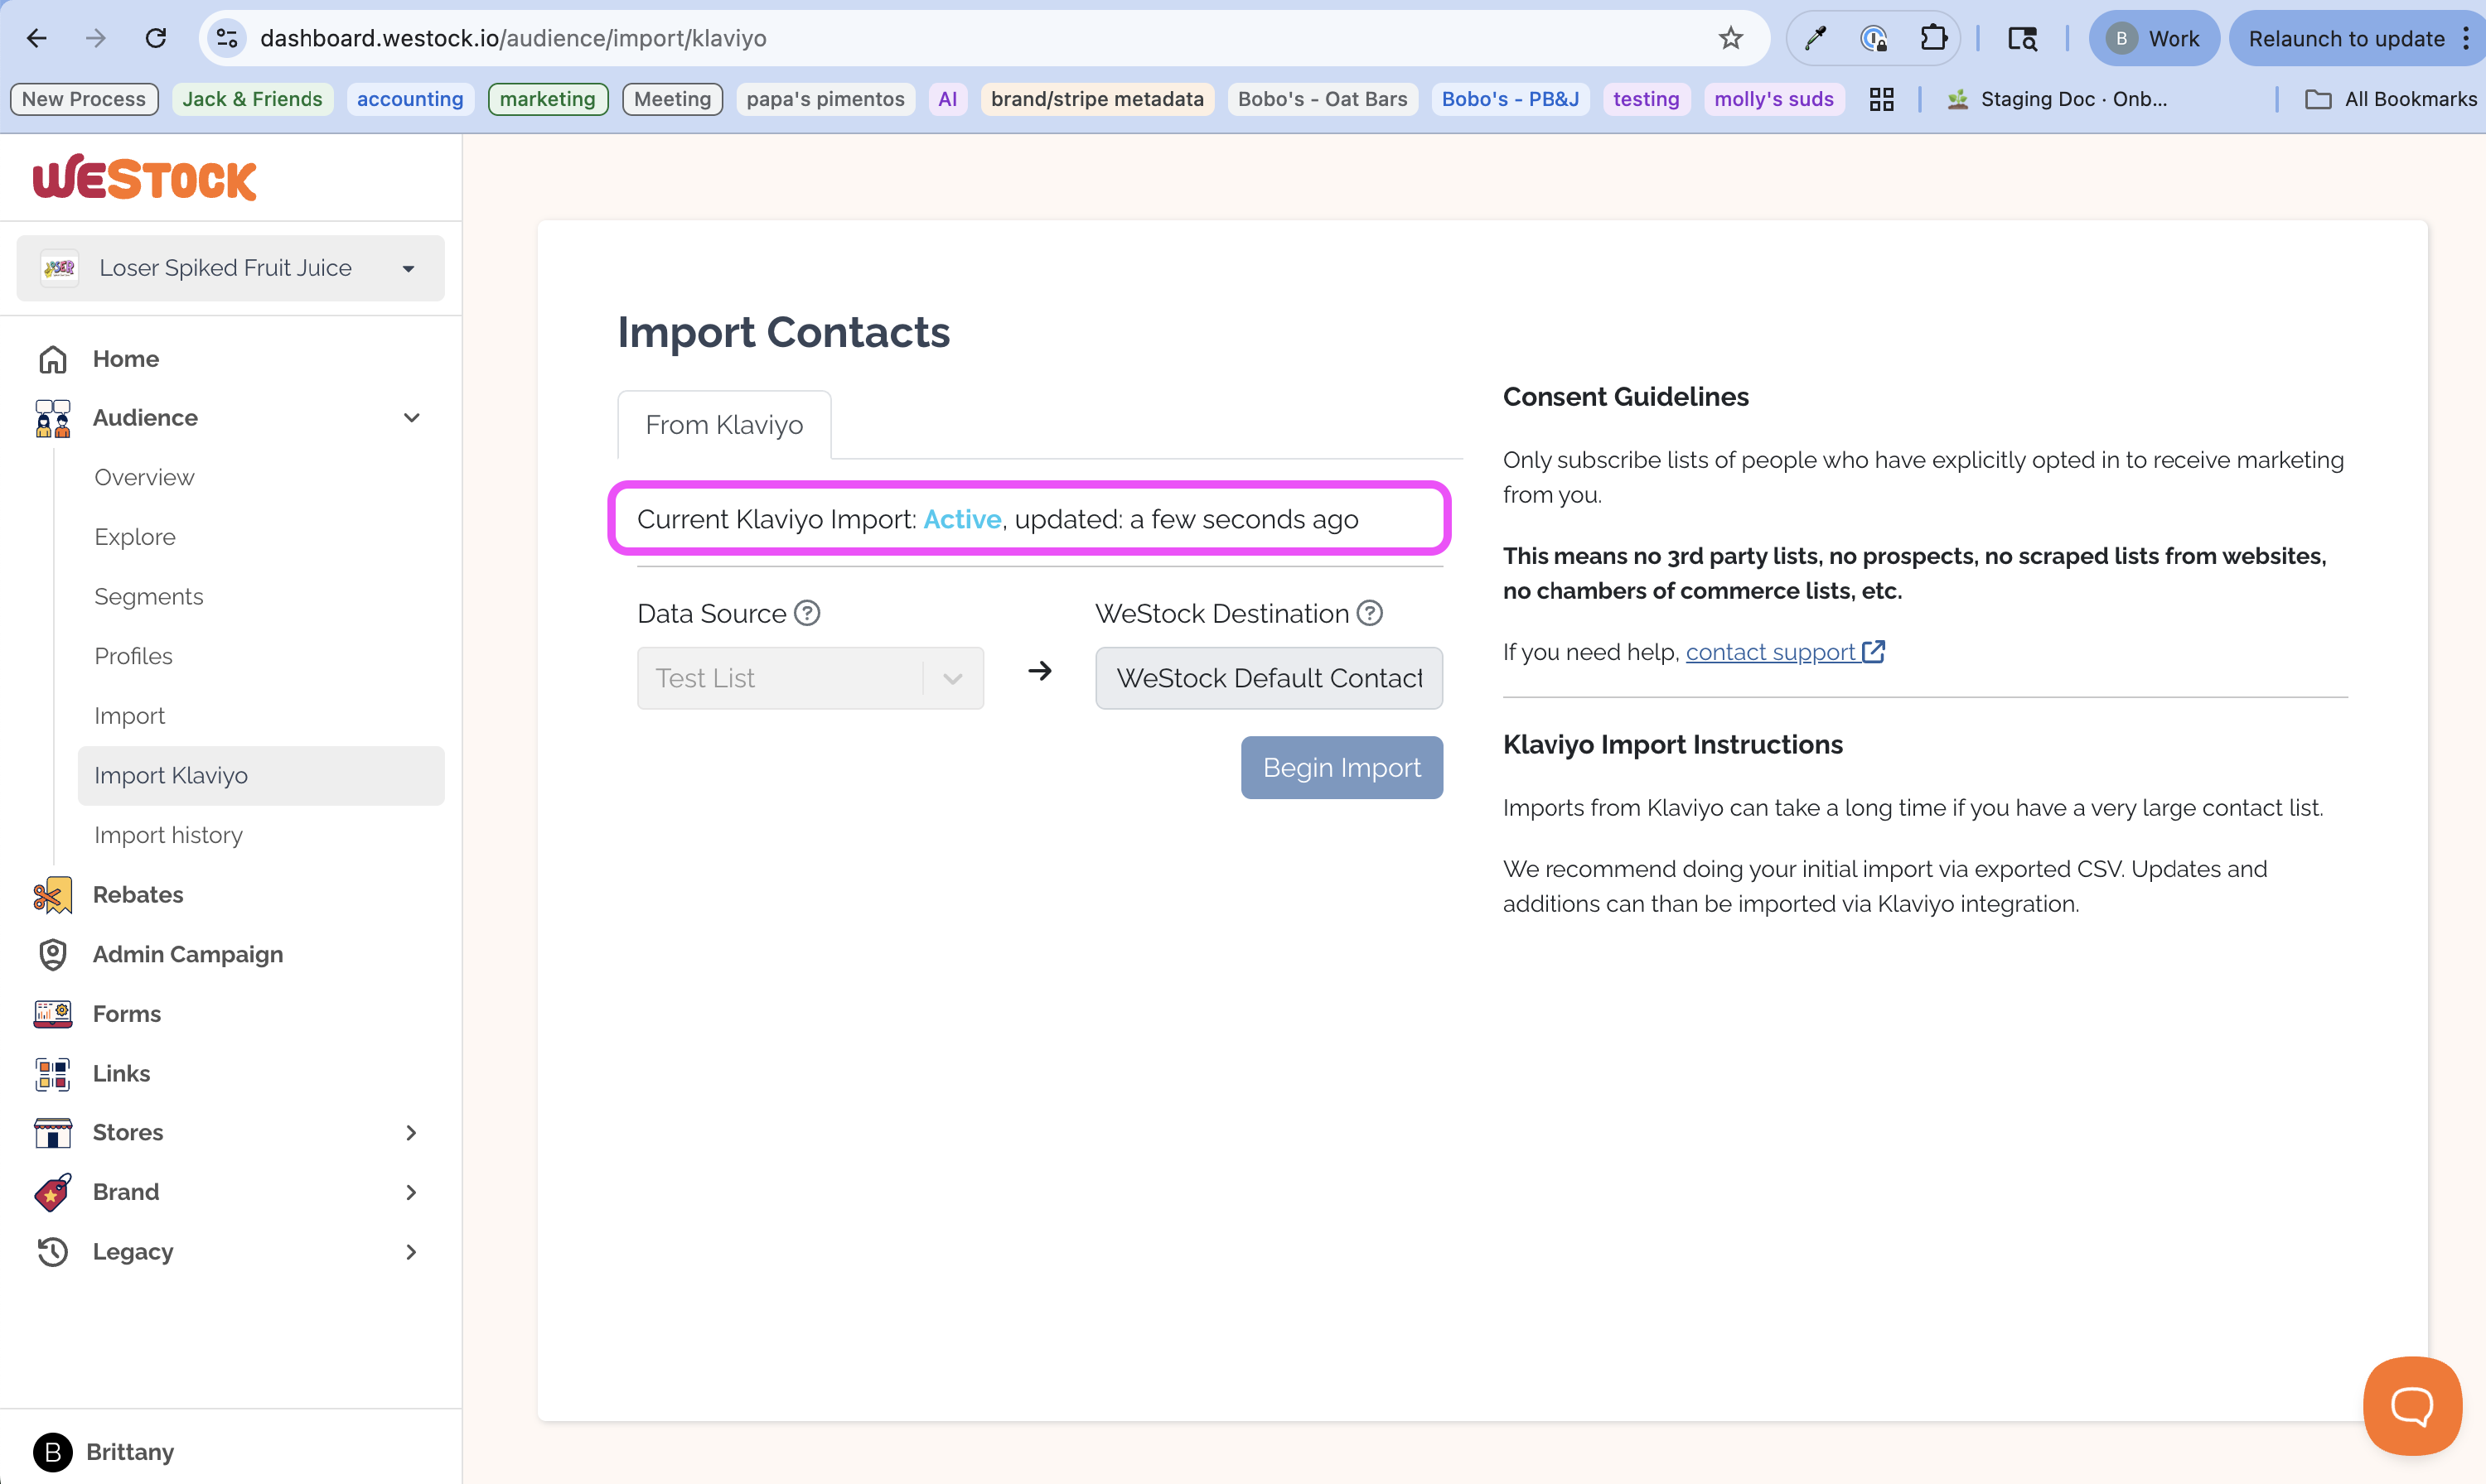Go back using browser back arrow
The width and height of the screenshot is (2486, 1484).
tap(37, 38)
